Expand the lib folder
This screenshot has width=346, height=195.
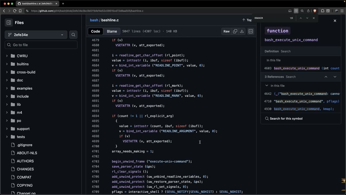pyautogui.click(x=7, y=105)
